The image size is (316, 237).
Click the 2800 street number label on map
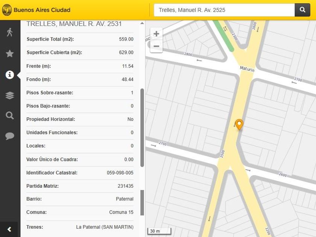pos(188,54)
